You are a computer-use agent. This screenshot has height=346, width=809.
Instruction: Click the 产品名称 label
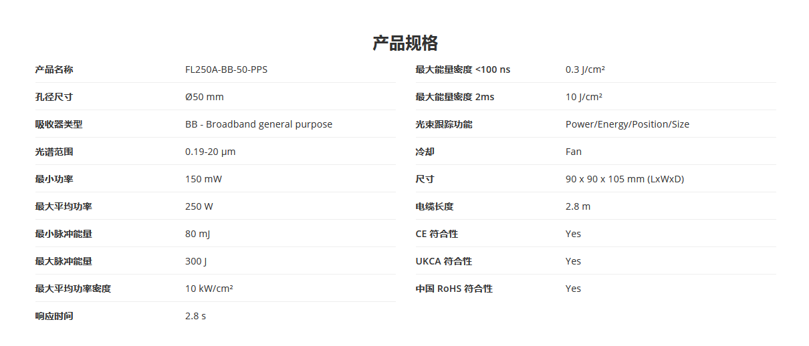coord(54,69)
